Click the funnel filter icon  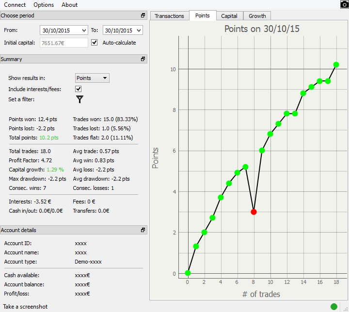click(x=80, y=99)
